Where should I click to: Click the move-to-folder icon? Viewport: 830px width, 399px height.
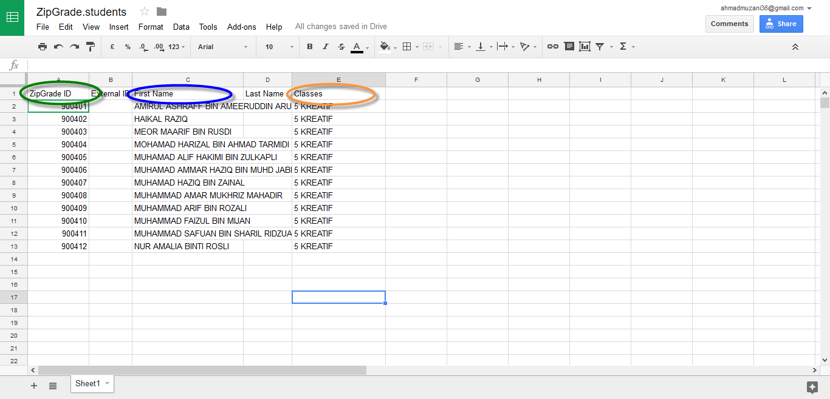coord(162,12)
